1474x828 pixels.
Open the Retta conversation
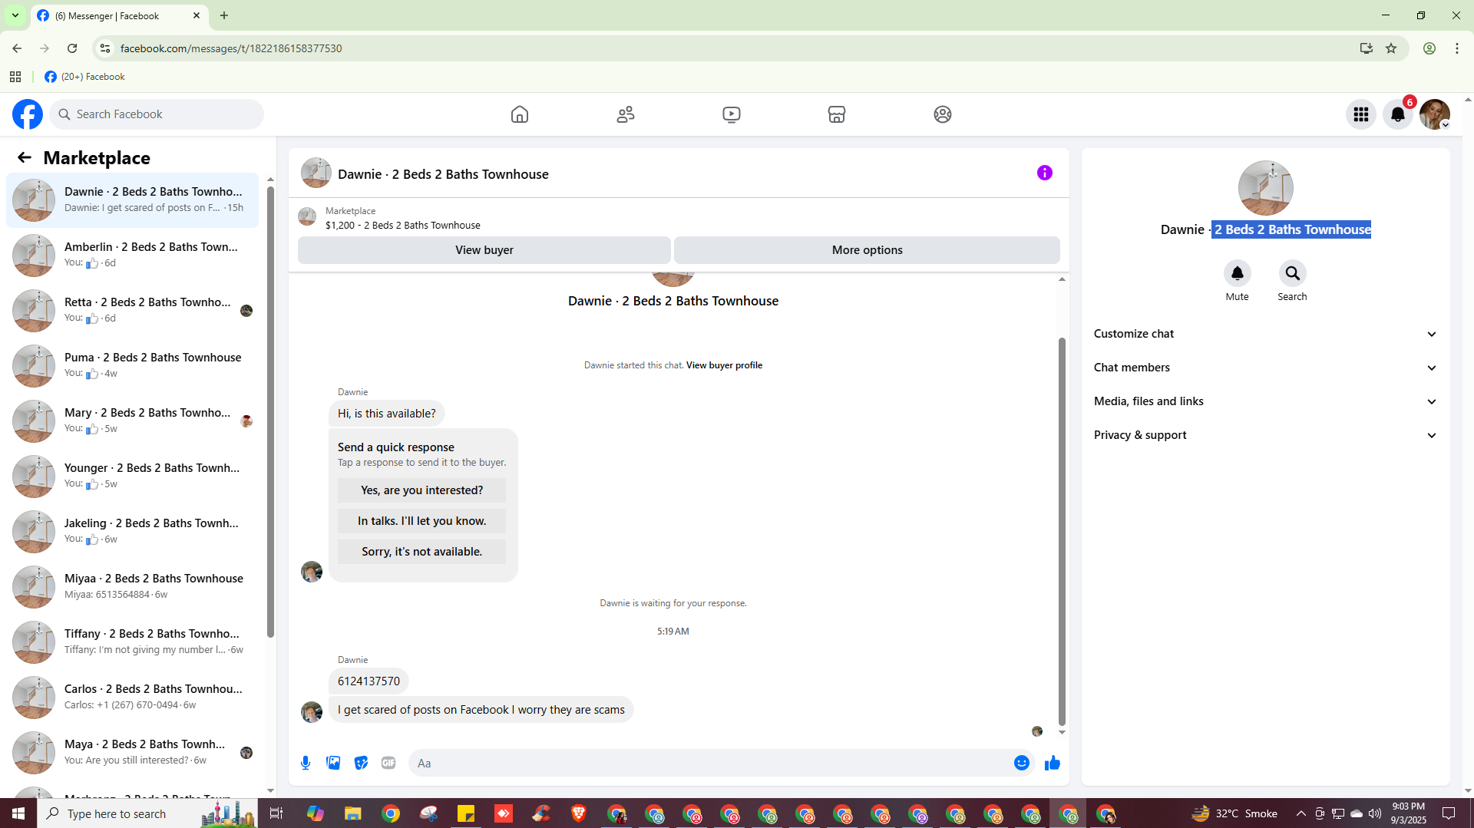point(132,311)
